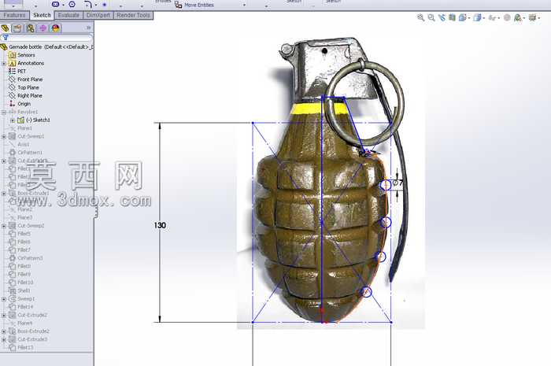Select the 130 height dimension text
Viewport: 551px width, 366px height.
160,225
